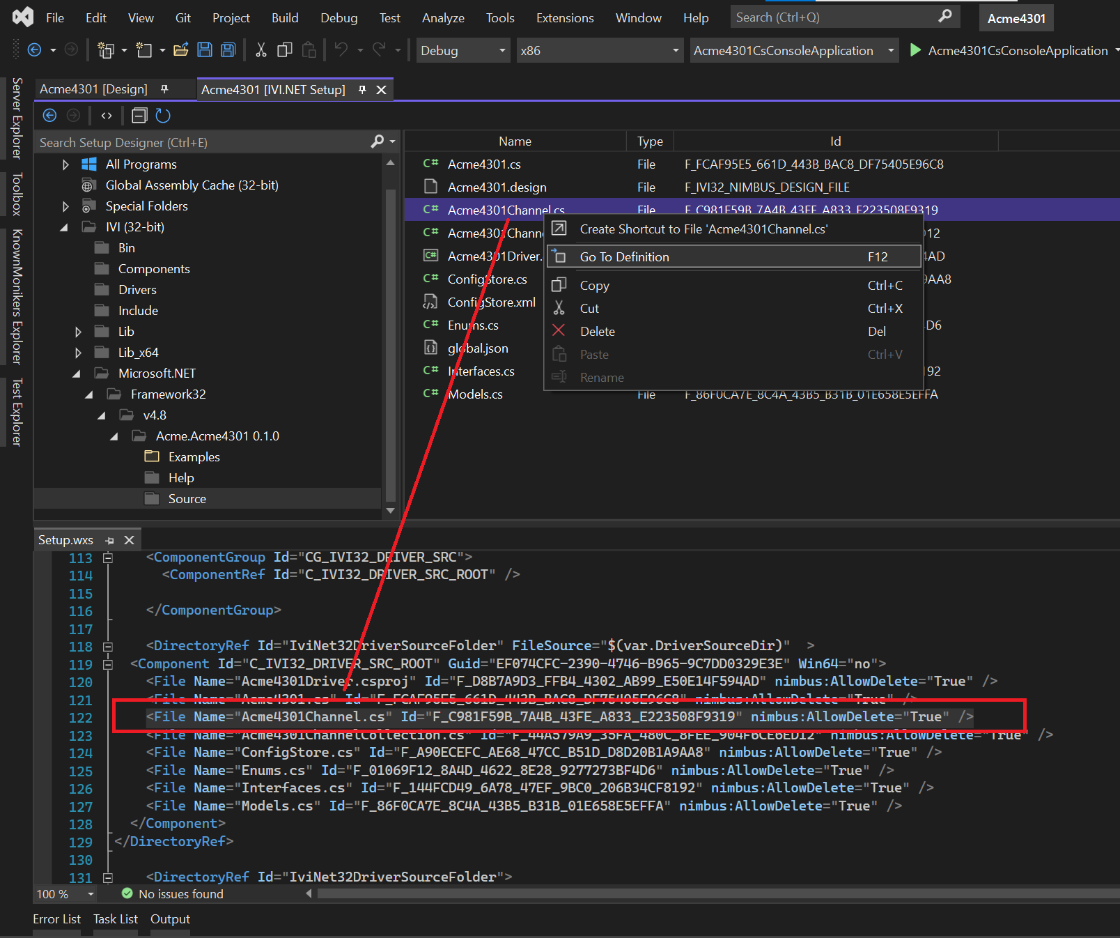The width and height of the screenshot is (1120, 938).
Task: Click the refresh icon in Setup Designer toolbar
Action: point(163,116)
